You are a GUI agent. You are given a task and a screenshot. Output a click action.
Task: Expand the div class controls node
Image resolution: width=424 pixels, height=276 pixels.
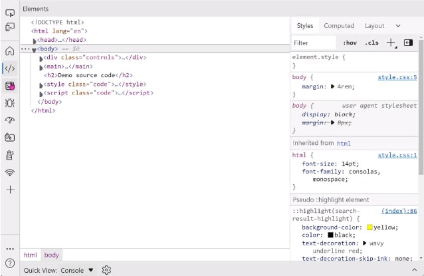pyautogui.click(x=41, y=59)
